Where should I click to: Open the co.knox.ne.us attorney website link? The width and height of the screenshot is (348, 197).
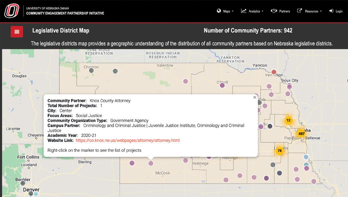click(128, 140)
